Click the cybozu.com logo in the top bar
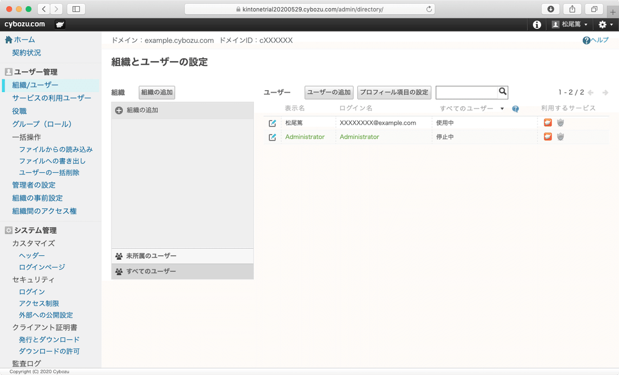619x375 pixels. pyautogui.click(x=24, y=24)
